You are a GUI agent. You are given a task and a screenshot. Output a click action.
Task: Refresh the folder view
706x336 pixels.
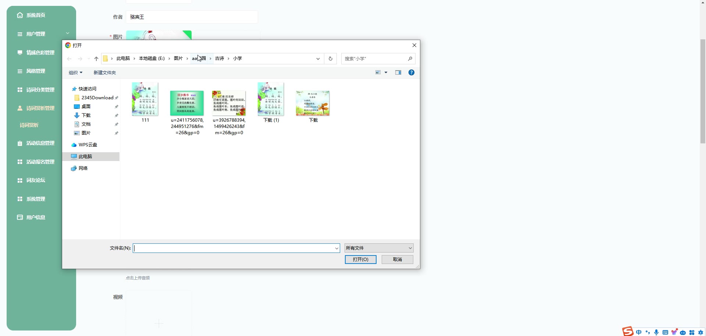click(x=331, y=59)
